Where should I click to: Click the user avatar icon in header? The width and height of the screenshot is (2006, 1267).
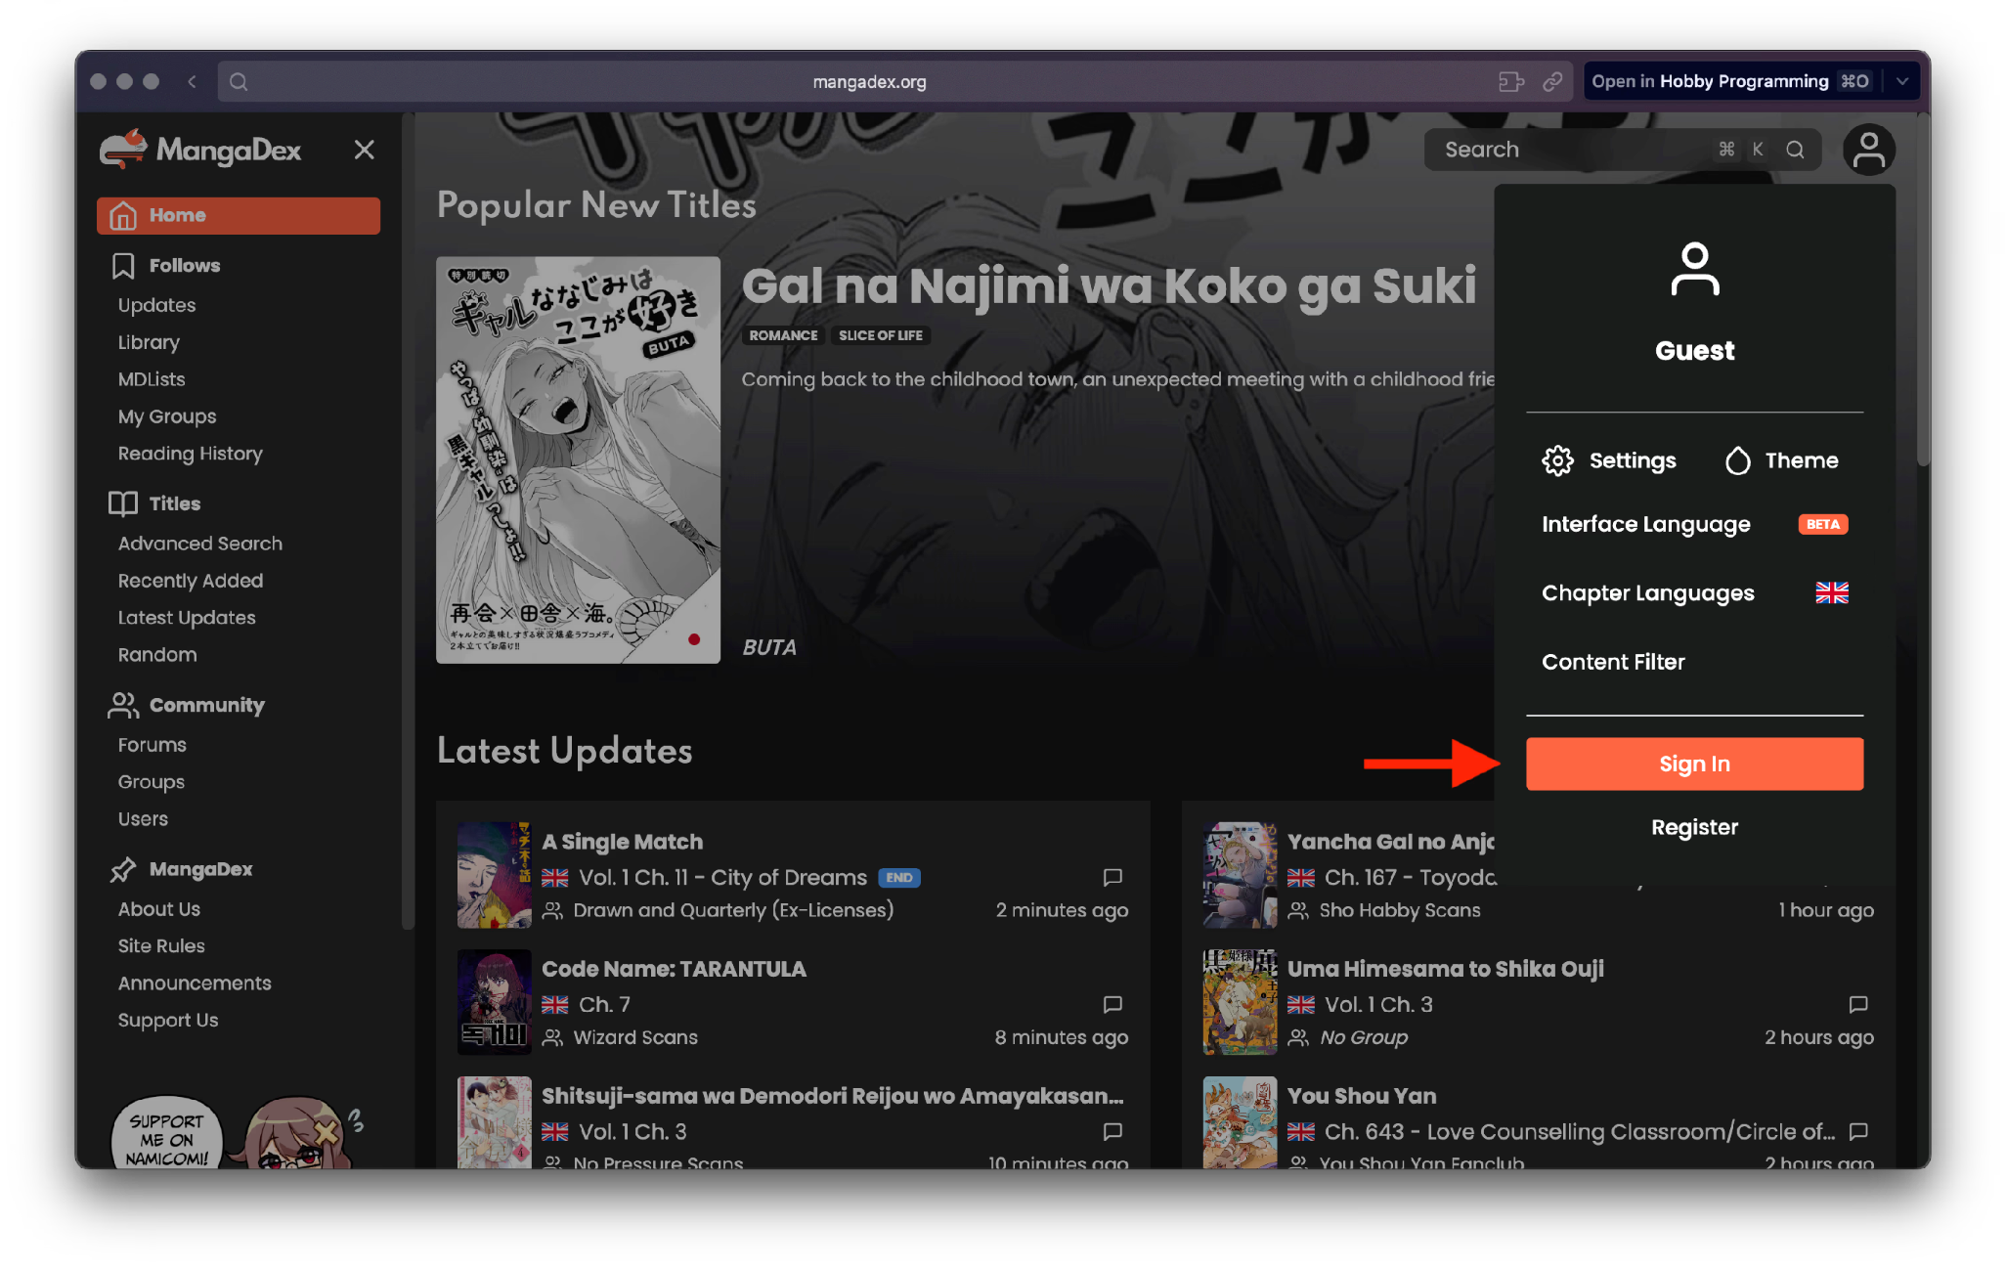click(1868, 150)
